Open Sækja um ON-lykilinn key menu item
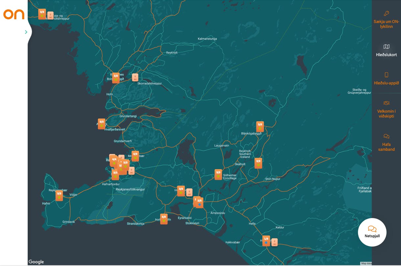 click(x=386, y=19)
